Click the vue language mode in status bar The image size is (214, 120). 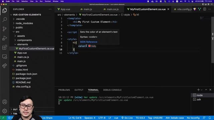point(116,118)
